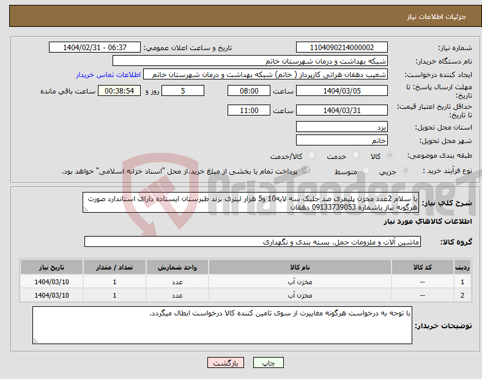
Task: Click the عدد unit in row 1
Action: click(x=177, y=282)
